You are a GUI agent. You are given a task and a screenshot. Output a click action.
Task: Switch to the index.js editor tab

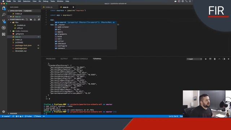coord(49,7)
